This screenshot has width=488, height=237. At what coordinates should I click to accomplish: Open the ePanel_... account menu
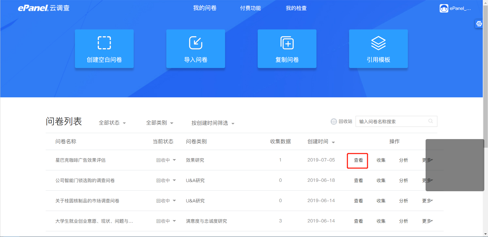[x=460, y=8]
